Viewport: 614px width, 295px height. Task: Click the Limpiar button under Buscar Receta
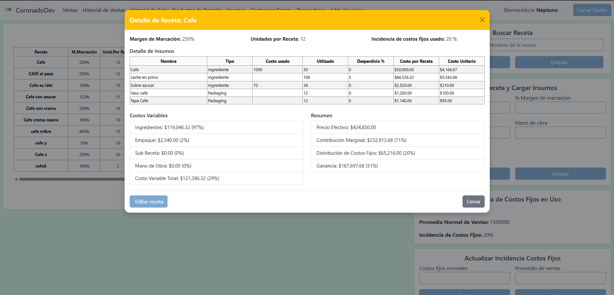point(559,62)
